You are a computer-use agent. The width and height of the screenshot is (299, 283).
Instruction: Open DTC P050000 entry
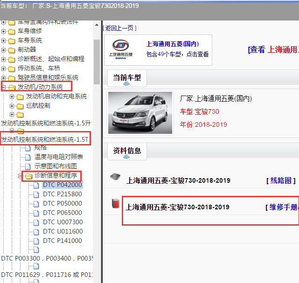(x=63, y=204)
